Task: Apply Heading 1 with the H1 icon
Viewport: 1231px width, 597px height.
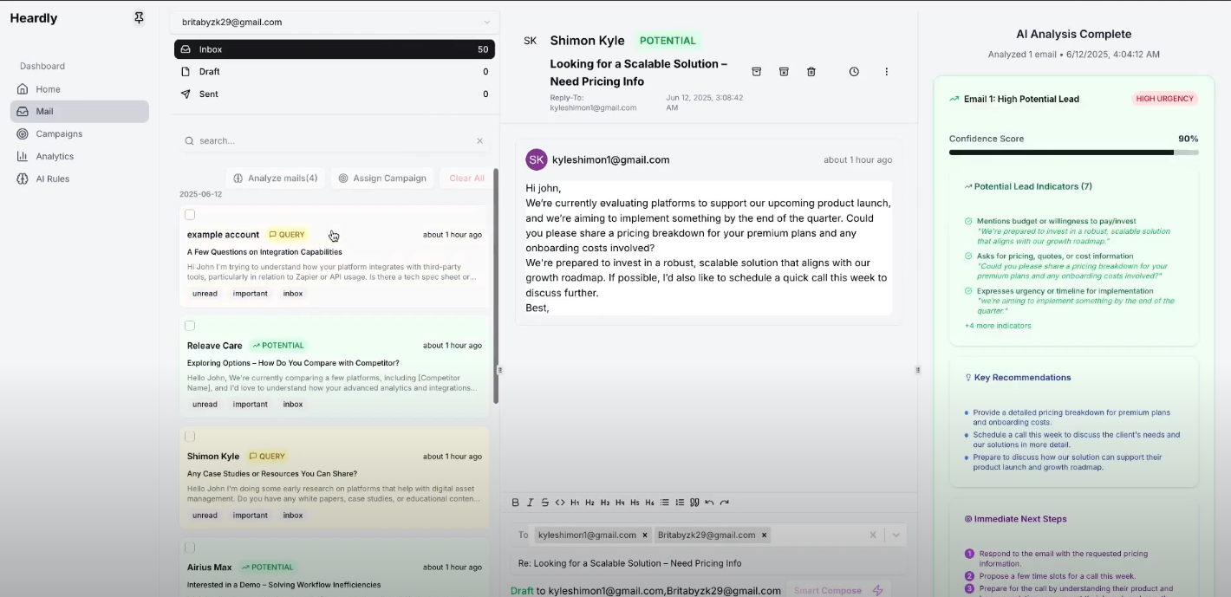Action: [575, 503]
